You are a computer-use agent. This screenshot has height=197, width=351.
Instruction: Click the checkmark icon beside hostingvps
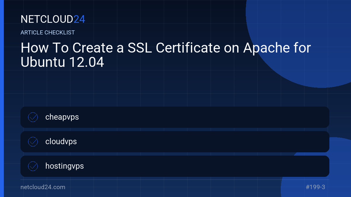(33, 166)
